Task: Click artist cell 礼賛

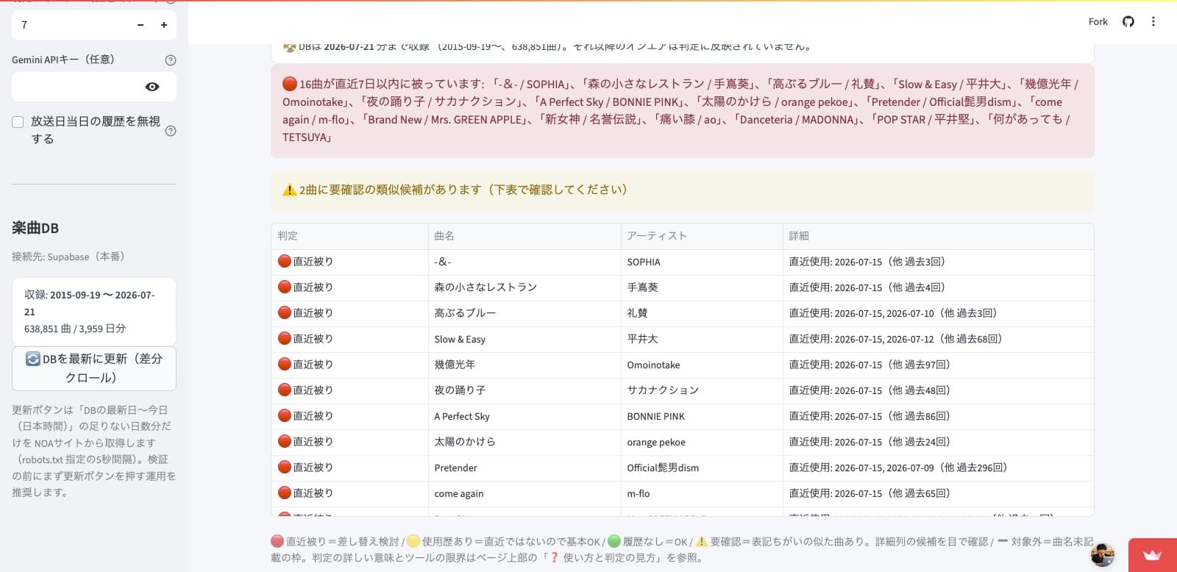Action: point(702,313)
